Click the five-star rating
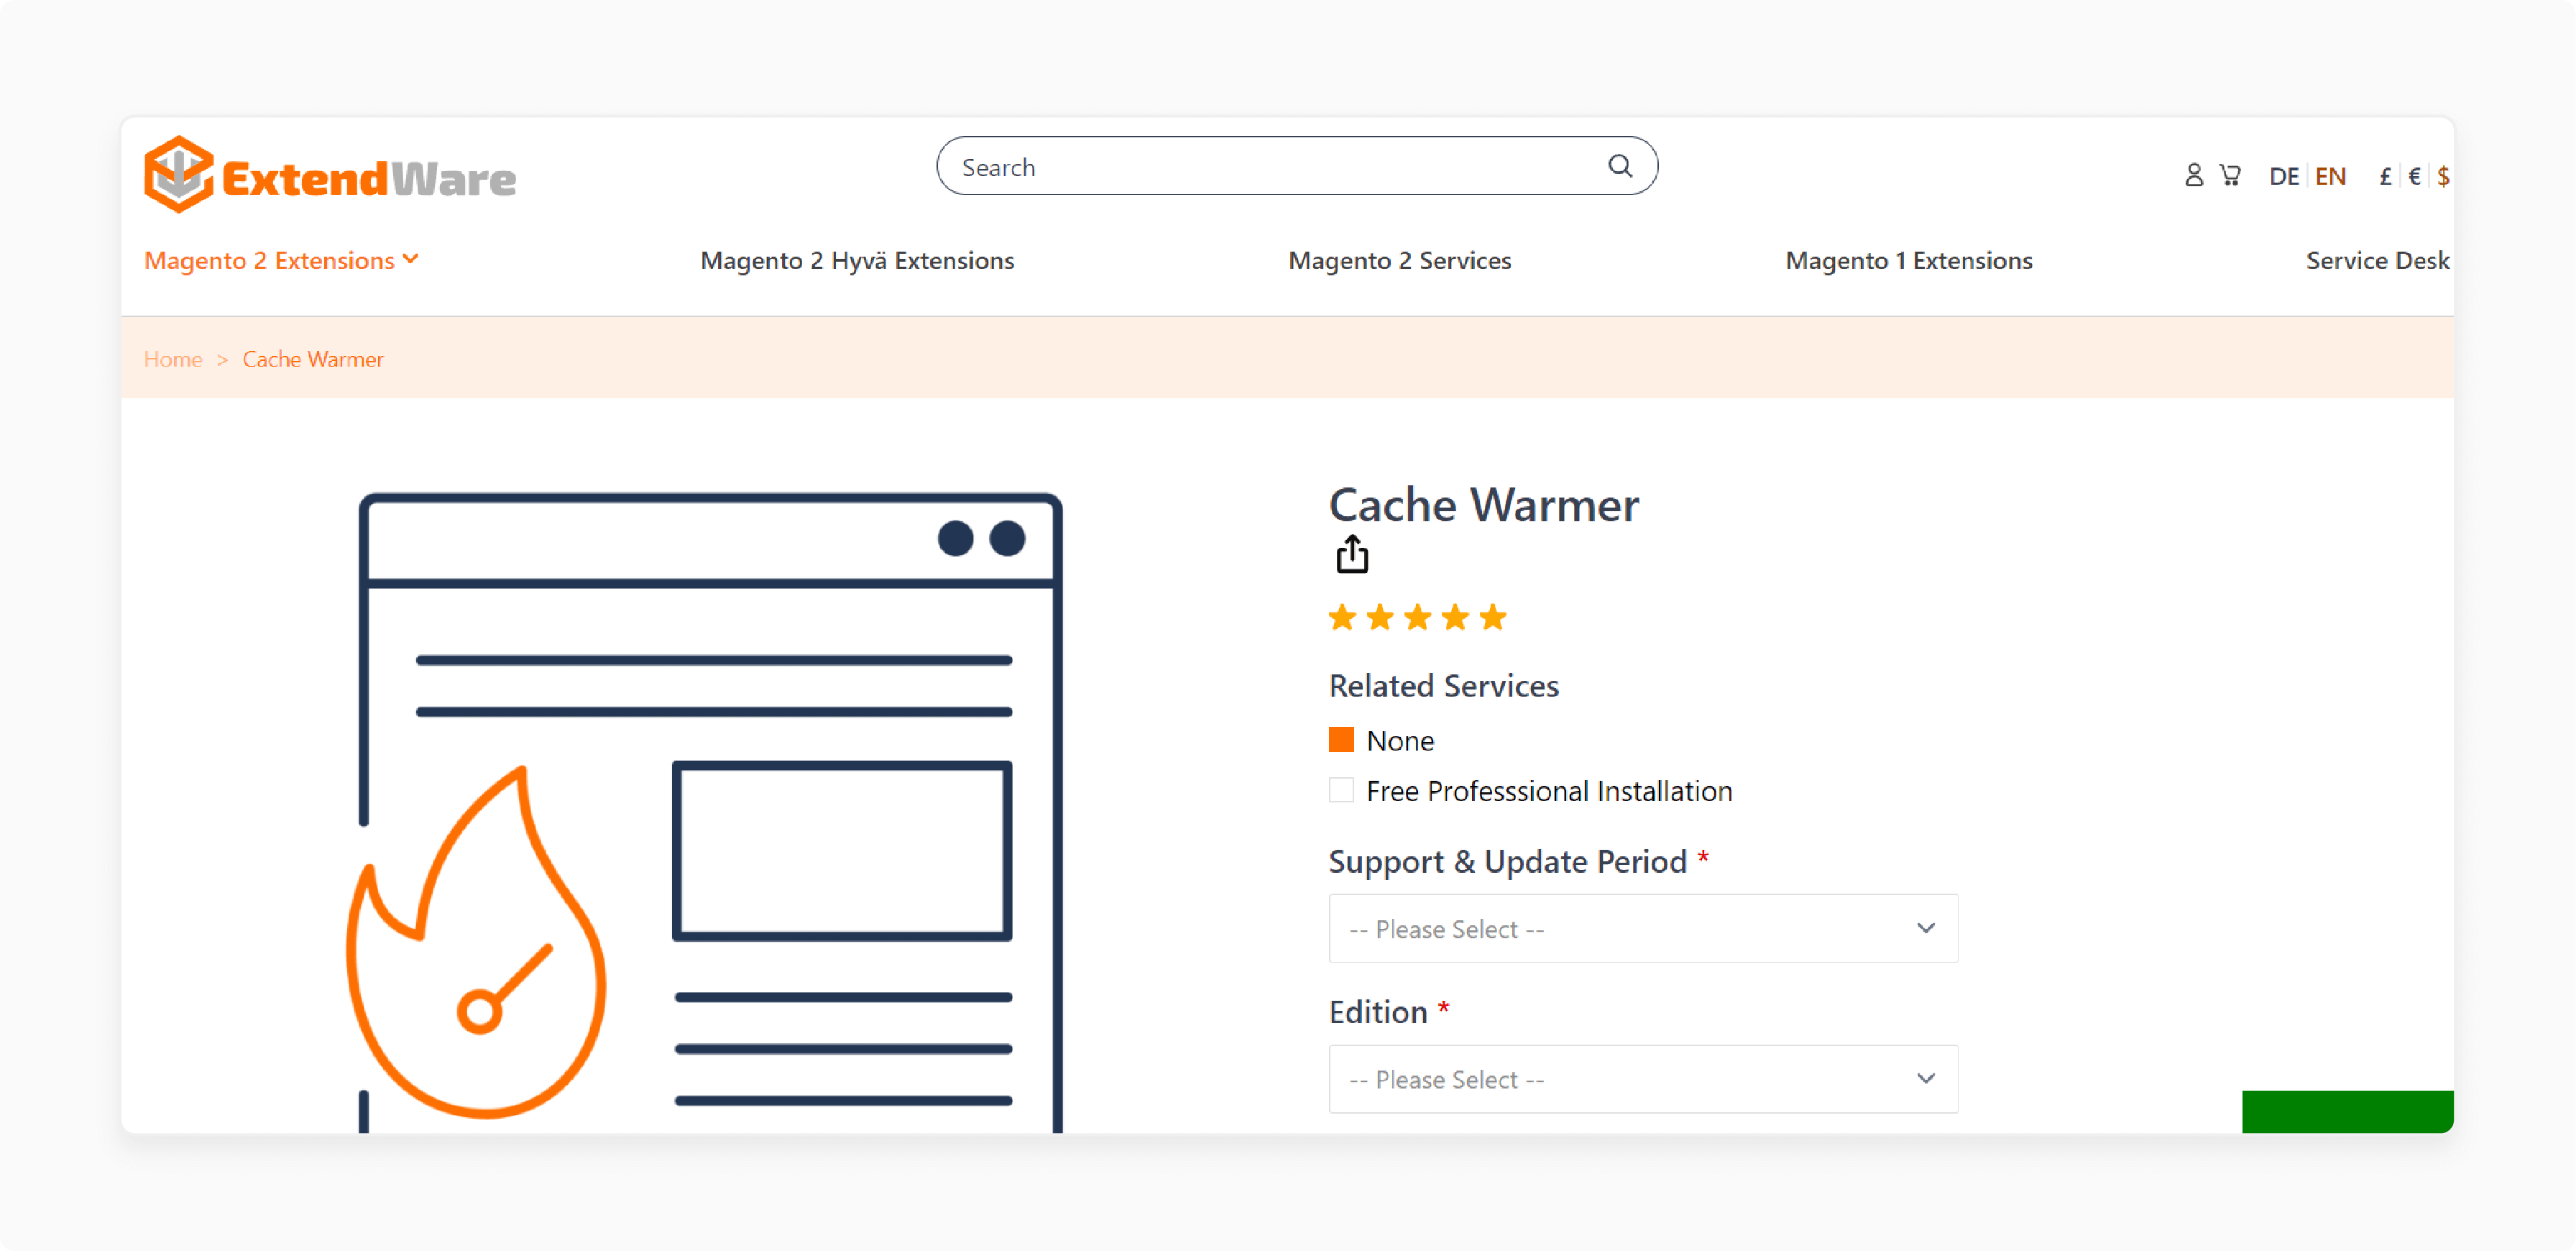Screen dimensions: 2576x1251 tap(1417, 618)
